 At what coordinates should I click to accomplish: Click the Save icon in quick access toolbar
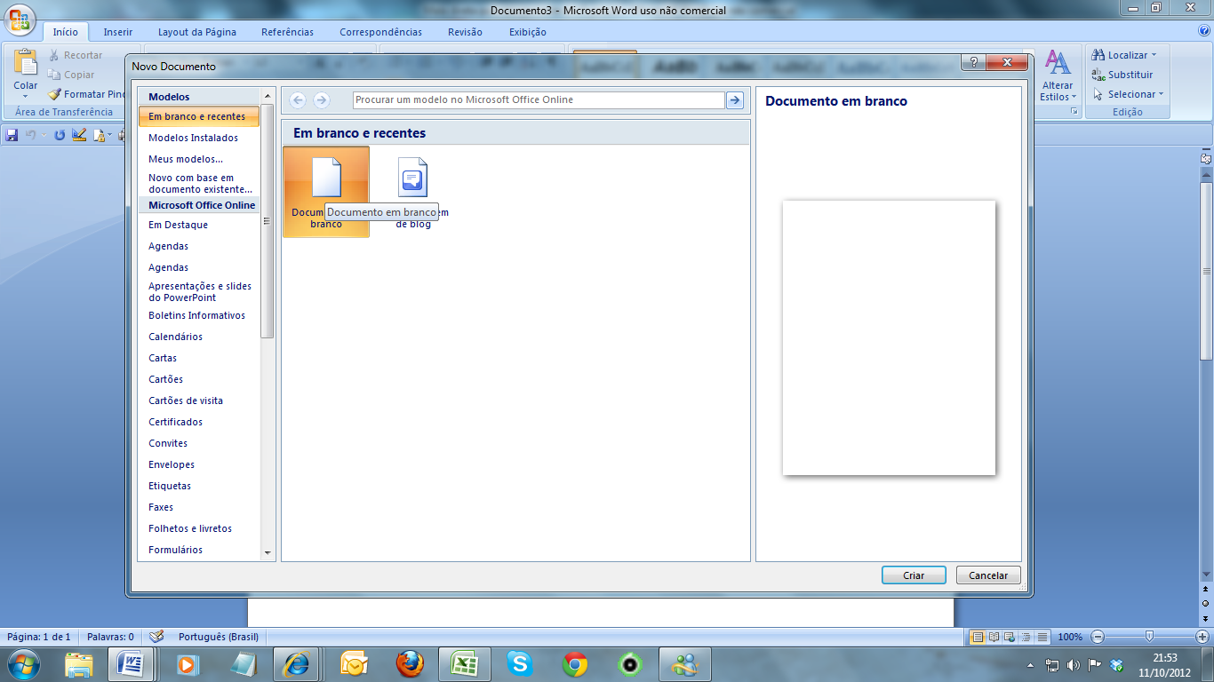[x=12, y=135]
